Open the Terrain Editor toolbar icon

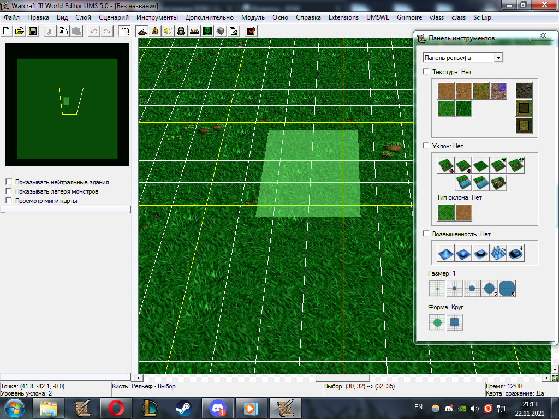coord(142,31)
